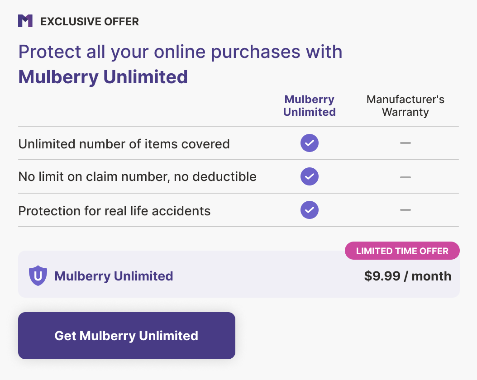Click "Protect all your online purchases with" heading

180,52
